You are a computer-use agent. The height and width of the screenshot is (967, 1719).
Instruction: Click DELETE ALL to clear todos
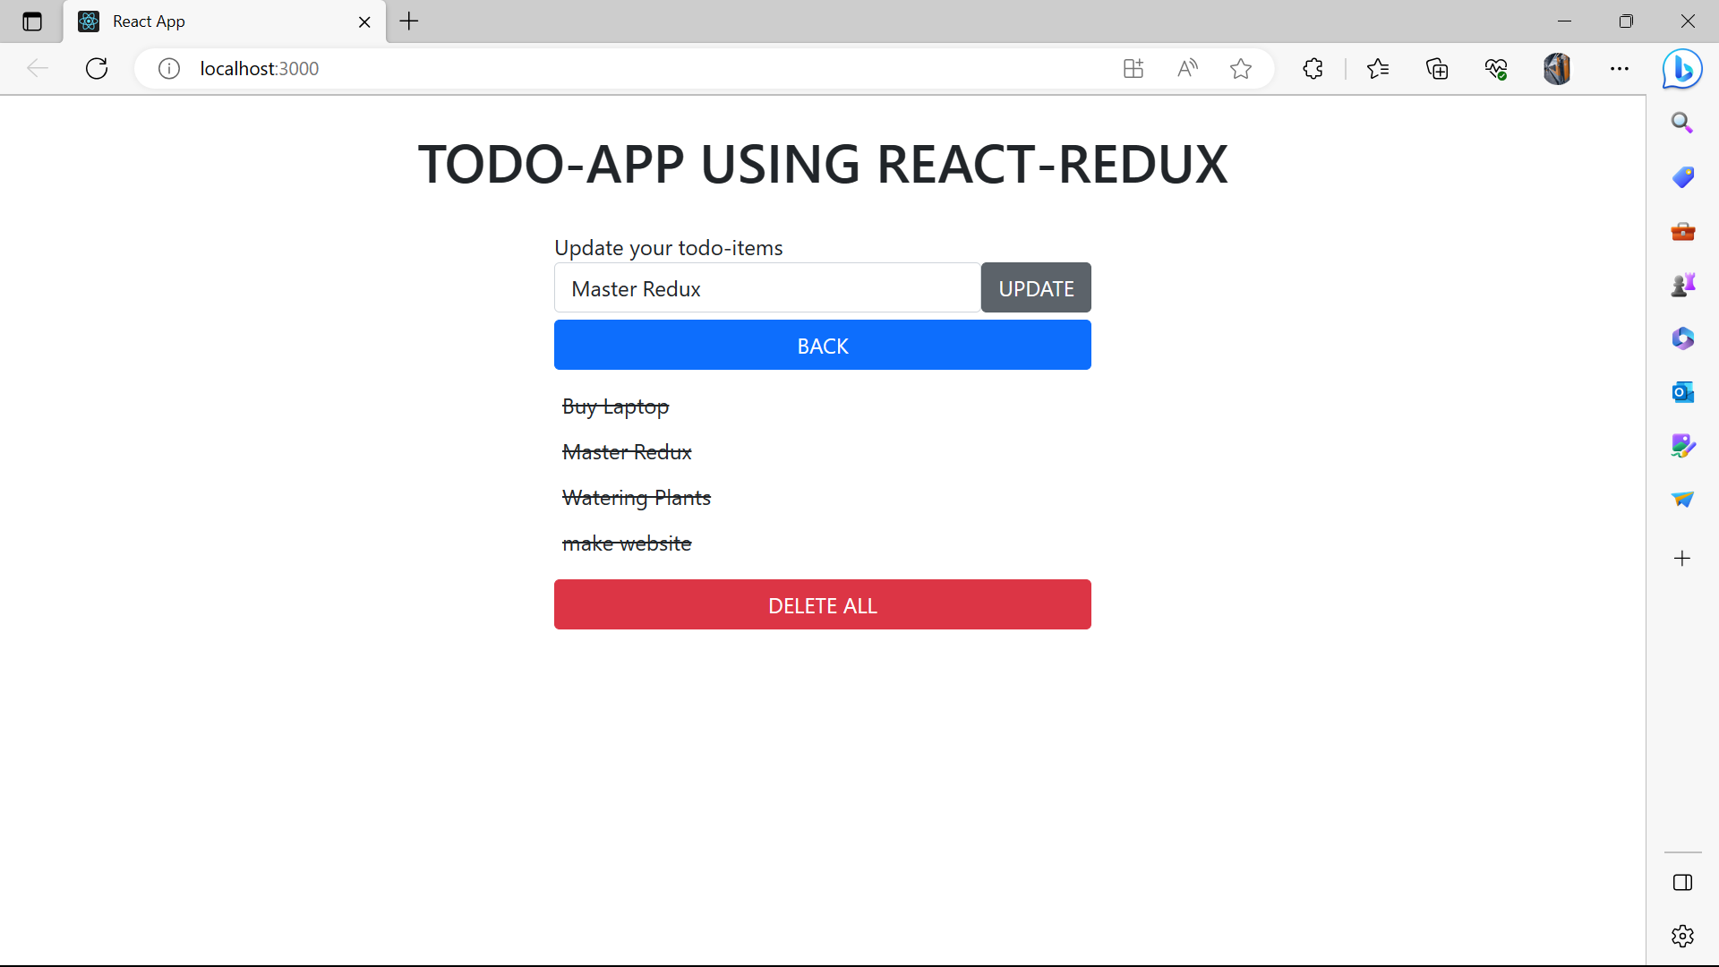[x=822, y=604]
